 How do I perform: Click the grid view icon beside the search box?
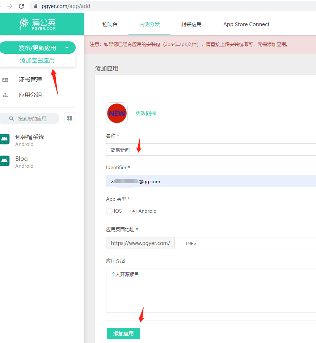(69, 118)
